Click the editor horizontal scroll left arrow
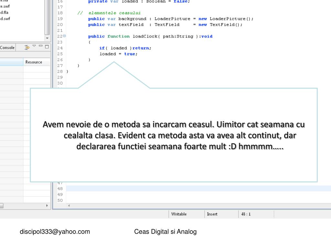Viewport: 331px width, 248px height. pos(69,206)
